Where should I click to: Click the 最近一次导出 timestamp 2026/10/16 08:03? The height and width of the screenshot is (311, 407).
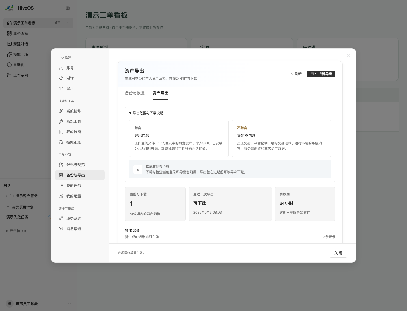point(207,213)
